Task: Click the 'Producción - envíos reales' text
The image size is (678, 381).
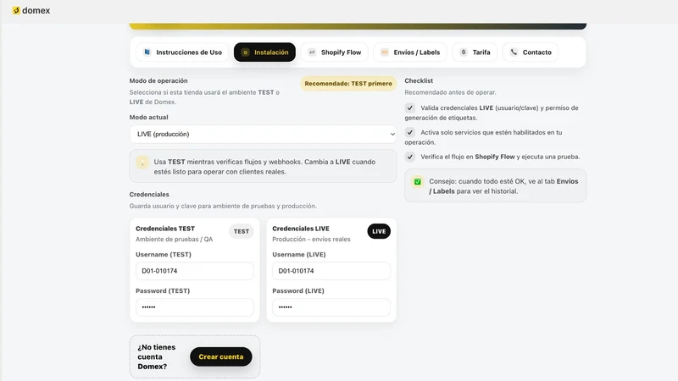Action: click(311, 240)
